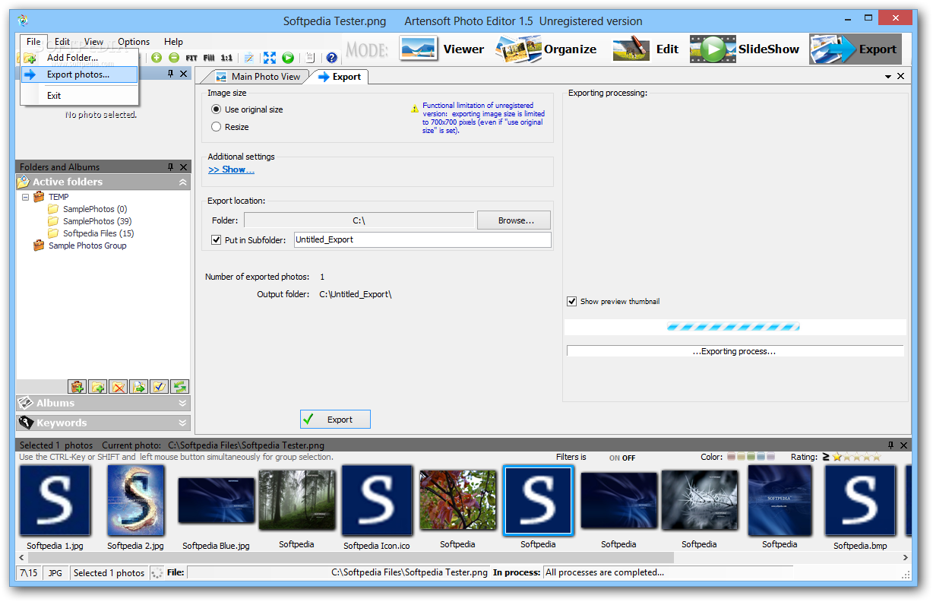Click the green refresh arrows icon
The image size is (933, 602).
coord(179,387)
